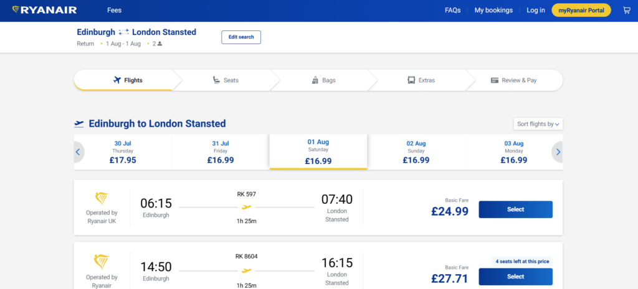Click the airplane icon in Flights step

pyautogui.click(x=117, y=80)
